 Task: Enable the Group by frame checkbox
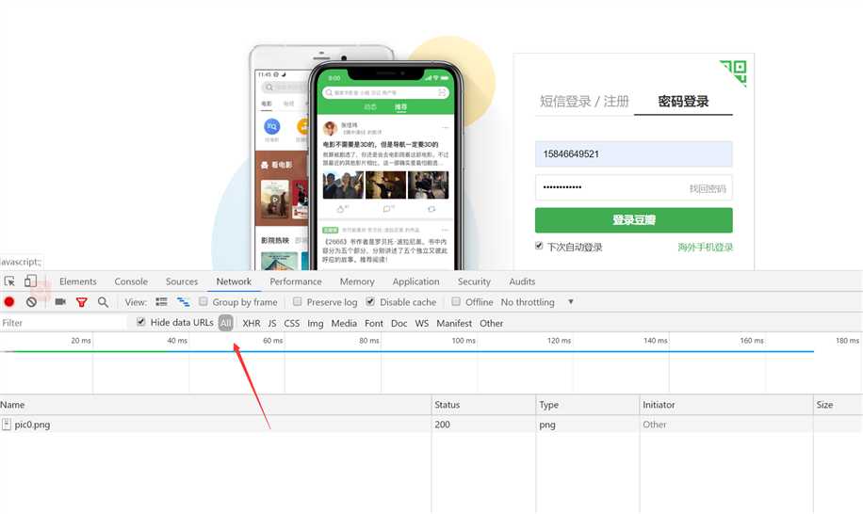pyautogui.click(x=204, y=301)
